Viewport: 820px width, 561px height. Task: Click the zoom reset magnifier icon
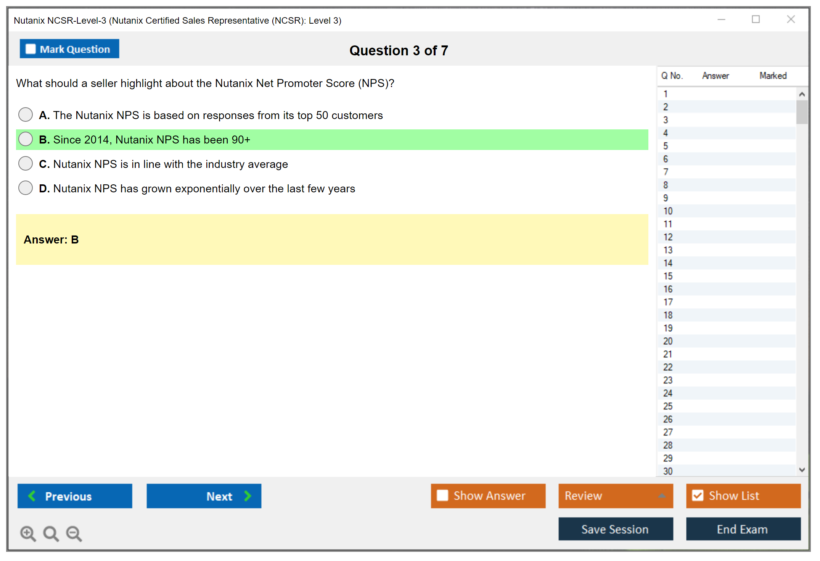(51, 533)
